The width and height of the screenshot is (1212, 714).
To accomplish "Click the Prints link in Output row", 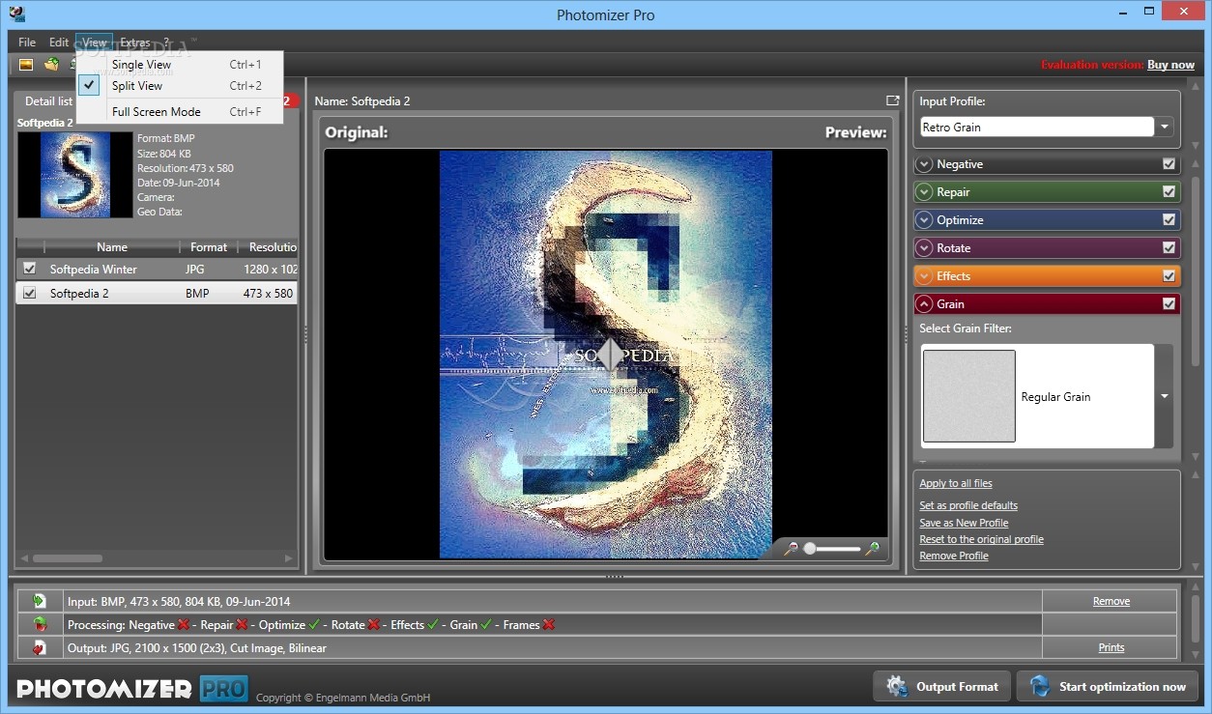I will pyautogui.click(x=1111, y=647).
